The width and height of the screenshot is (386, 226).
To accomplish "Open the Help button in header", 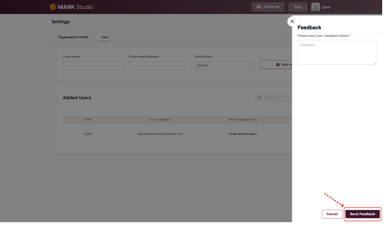I will (x=298, y=7).
